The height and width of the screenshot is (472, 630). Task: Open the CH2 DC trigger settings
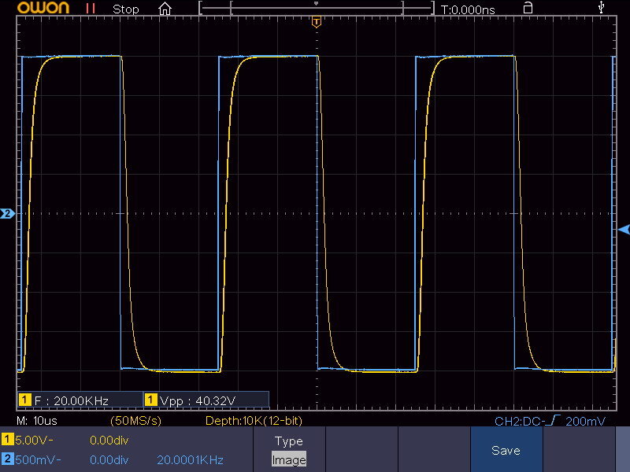[550, 422]
